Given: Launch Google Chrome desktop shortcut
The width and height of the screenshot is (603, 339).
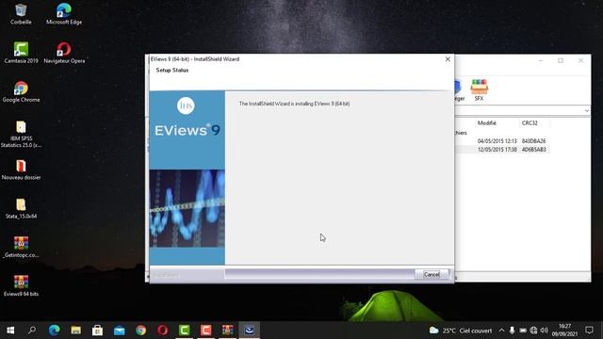Looking at the screenshot, I should (x=21, y=92).
